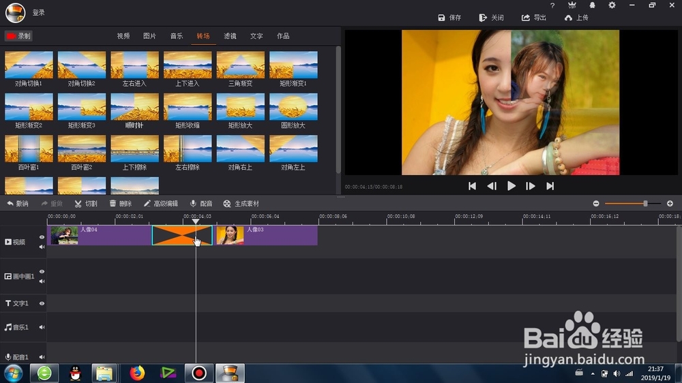Click the timeline zoom slider handle
This screenshot has height=383, width=682.
(645, 204)
